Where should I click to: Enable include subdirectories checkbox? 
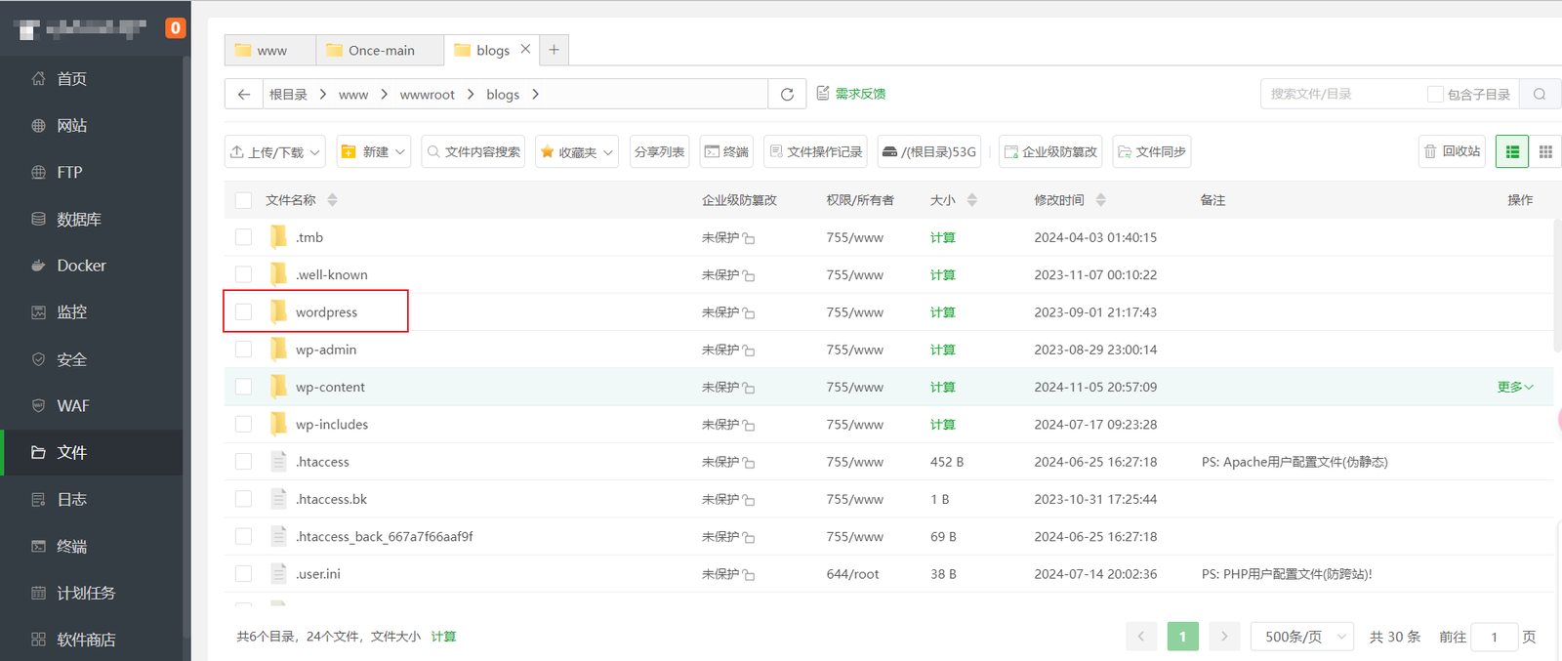[1435, 95]
